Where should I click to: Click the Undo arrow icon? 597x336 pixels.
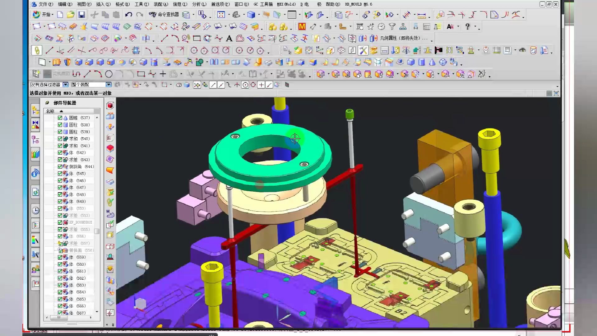point(128,15)
